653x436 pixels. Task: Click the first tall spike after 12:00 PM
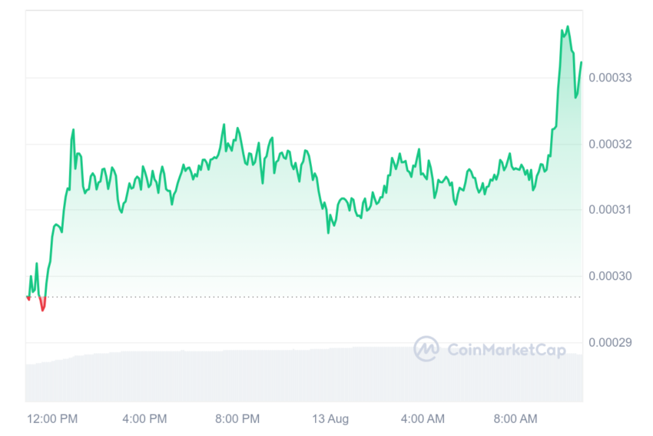(73, 130)
